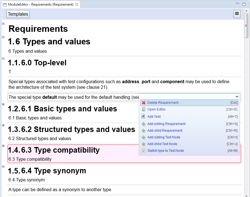This screenshot has width=250, height=197.
Task: Expand the 1.3.6.2 Structured types and values section
Action: pyautogui.click(x=3, y=125)
